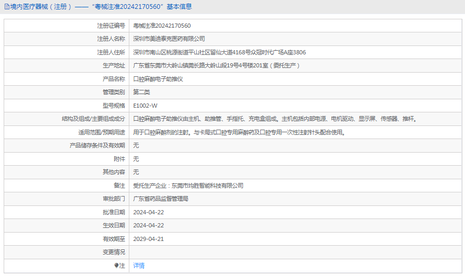Click the 变更情况 label
Viewport: 465px width, 276px height.
(x=114, y=252)
